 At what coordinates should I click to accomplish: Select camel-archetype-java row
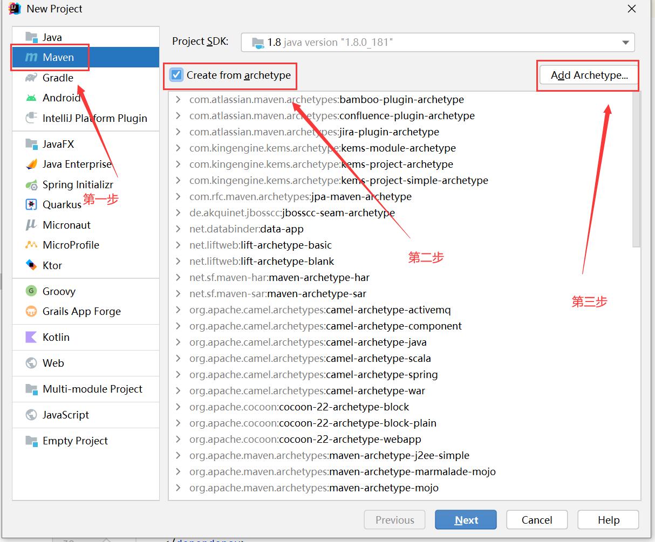(x=400, y=342)
